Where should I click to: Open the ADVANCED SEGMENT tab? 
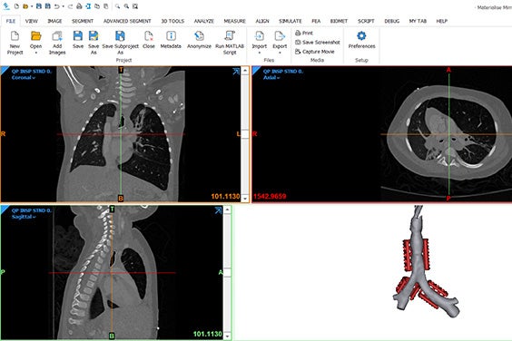[x=127, y=21]
